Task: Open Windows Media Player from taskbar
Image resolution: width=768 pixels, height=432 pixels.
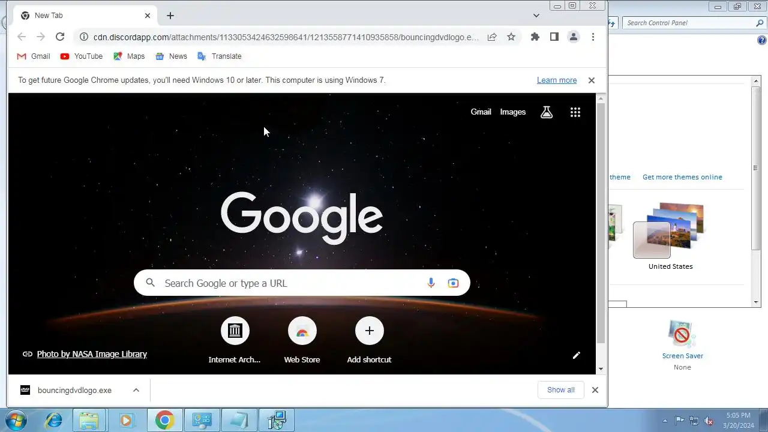Action: (126, 421)
